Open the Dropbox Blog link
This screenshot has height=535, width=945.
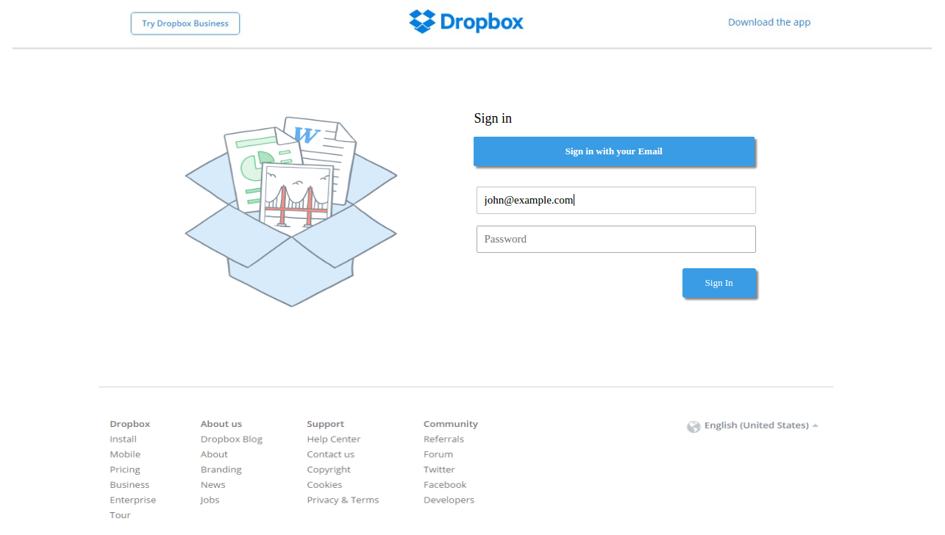pos(232,439)
